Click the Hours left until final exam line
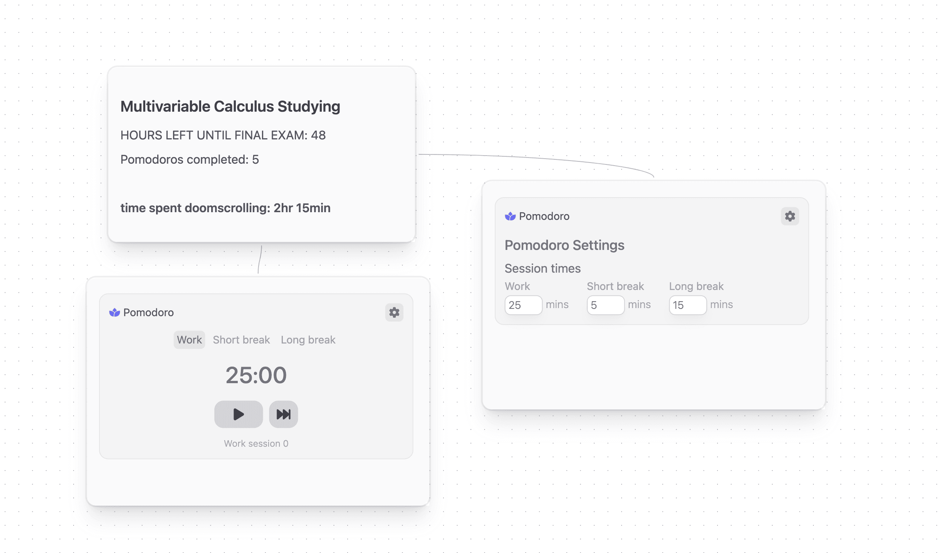This screenshot has height=553, width=941. pos(223,135)
